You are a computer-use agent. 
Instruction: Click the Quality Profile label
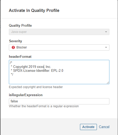[20, 25]
